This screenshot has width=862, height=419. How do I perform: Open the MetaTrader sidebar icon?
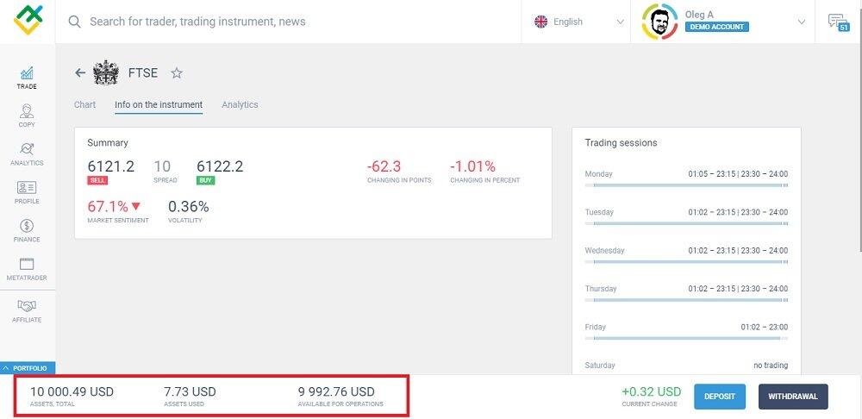pyautogui.click(x=27, y=268)
